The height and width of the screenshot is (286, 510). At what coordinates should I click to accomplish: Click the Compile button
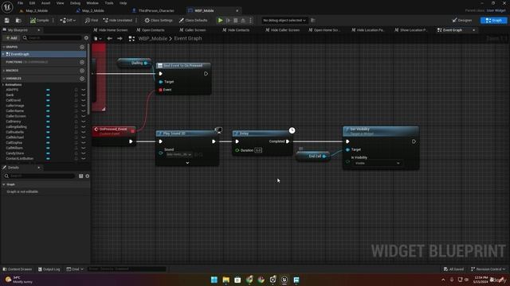click(39, 21)
